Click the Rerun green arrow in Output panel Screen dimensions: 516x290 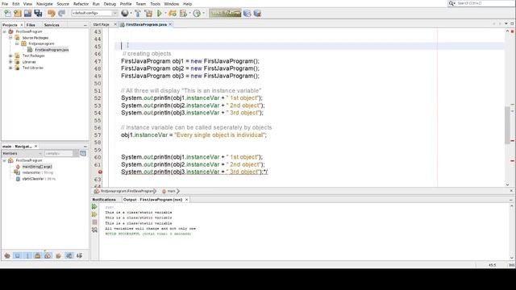pos(94,207)
